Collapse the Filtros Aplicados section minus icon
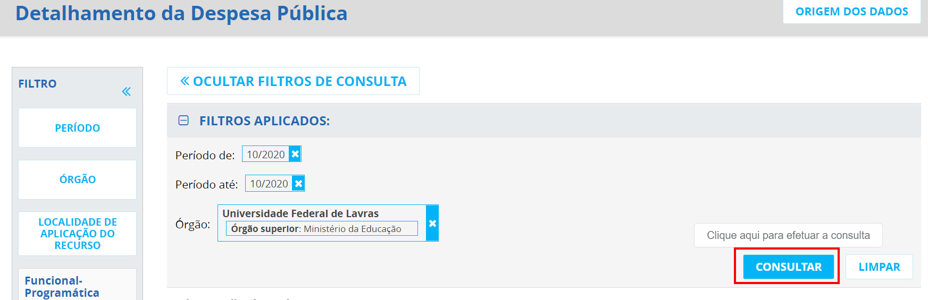The image size is (928, 300). tap(183, 121)
